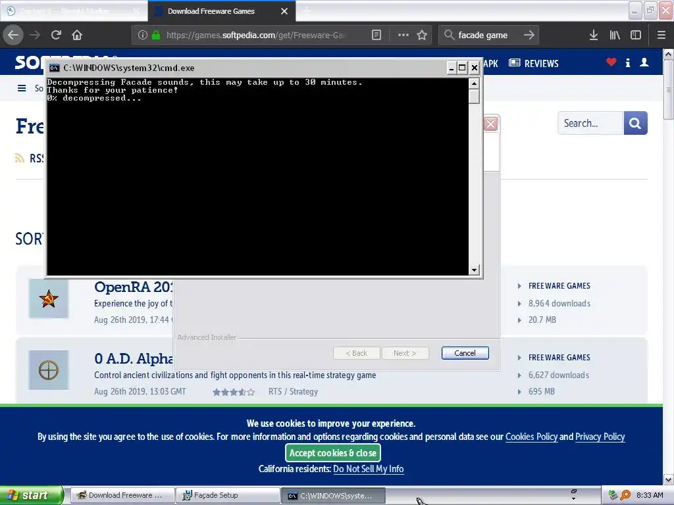Switch to Façade Setup taskbar item
The width and height of the screenshot is (674, 505).
[x=228, y=495]
